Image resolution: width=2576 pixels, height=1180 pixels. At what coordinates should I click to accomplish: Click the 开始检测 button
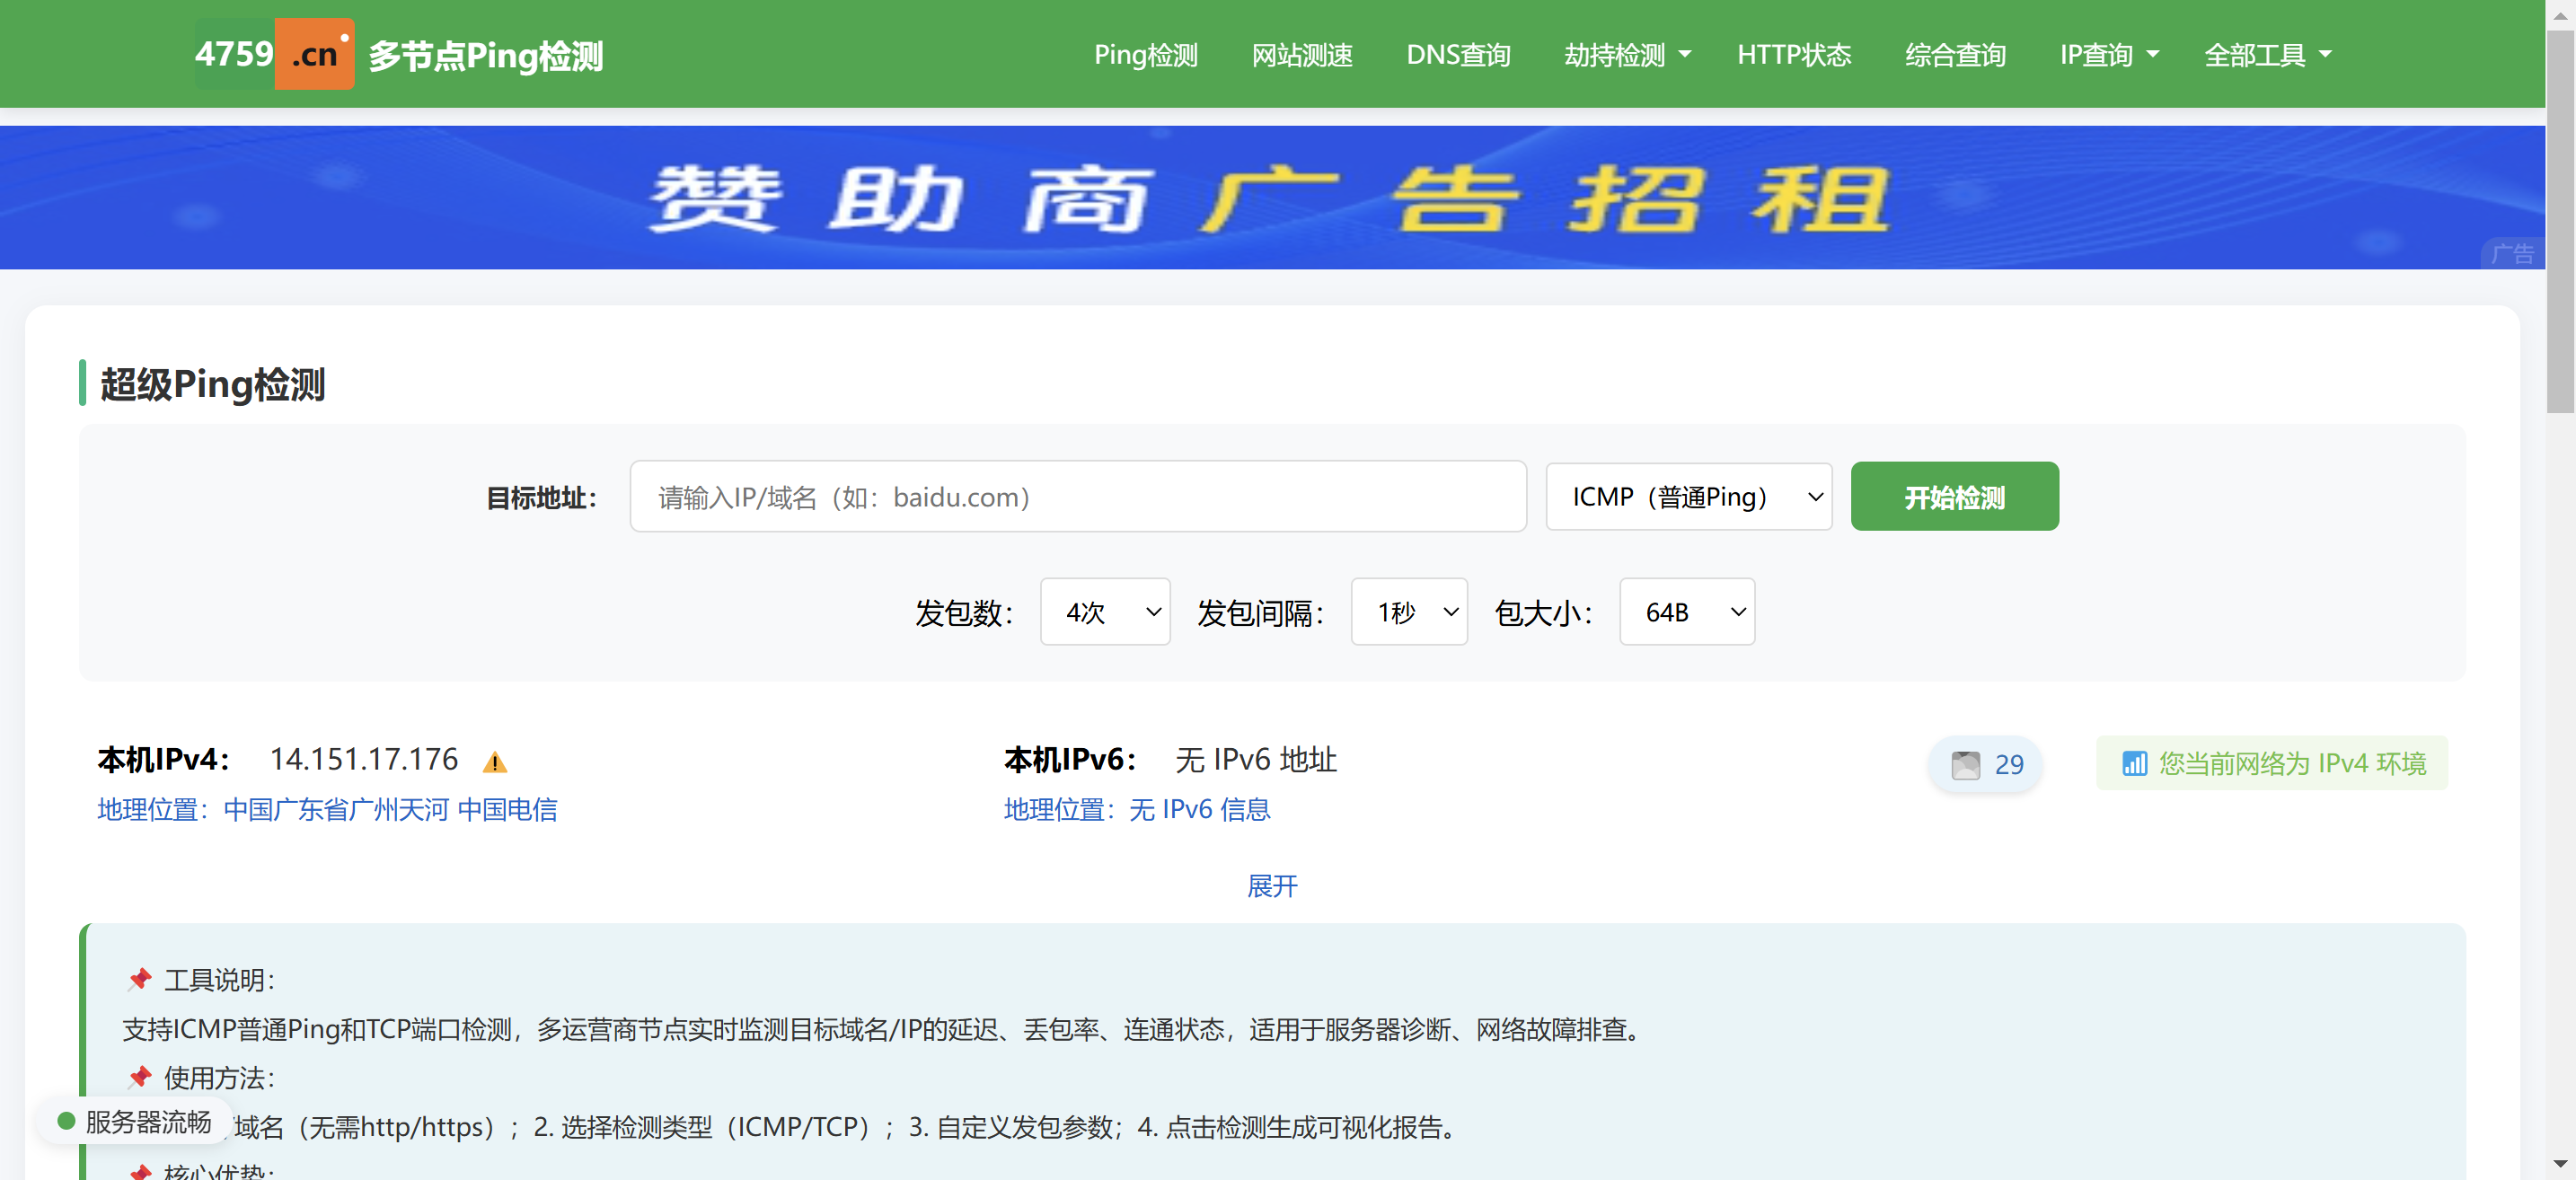[x=1954, y=497]
